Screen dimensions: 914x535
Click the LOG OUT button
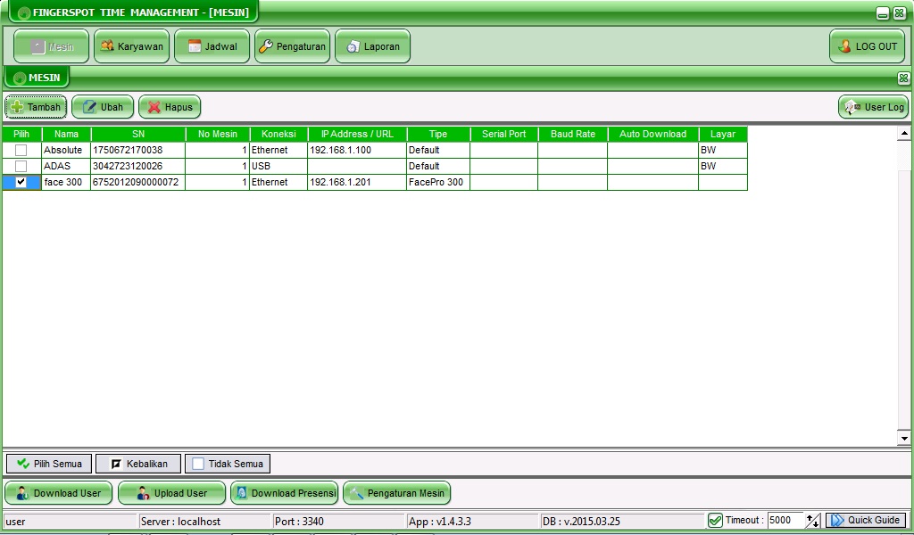[868, 46]
